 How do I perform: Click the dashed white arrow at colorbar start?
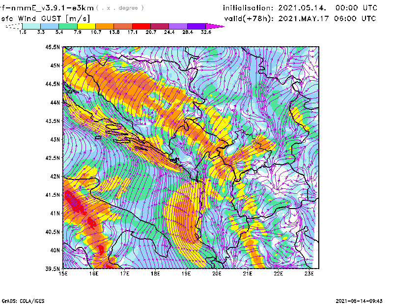[x=14, y=26]
